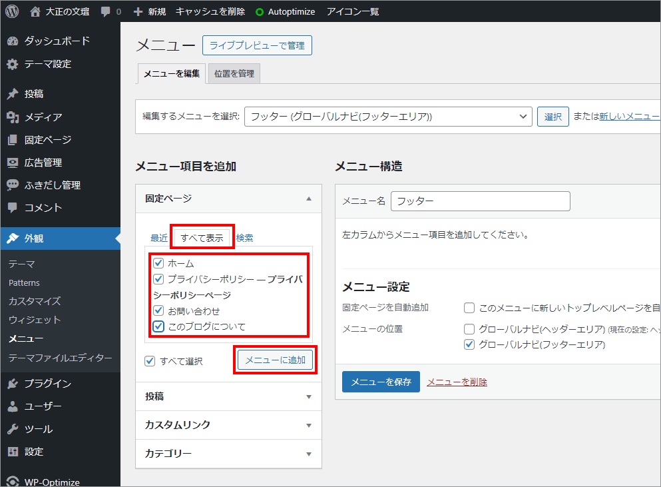Expand the カスタムリンク accordion section

228,425
